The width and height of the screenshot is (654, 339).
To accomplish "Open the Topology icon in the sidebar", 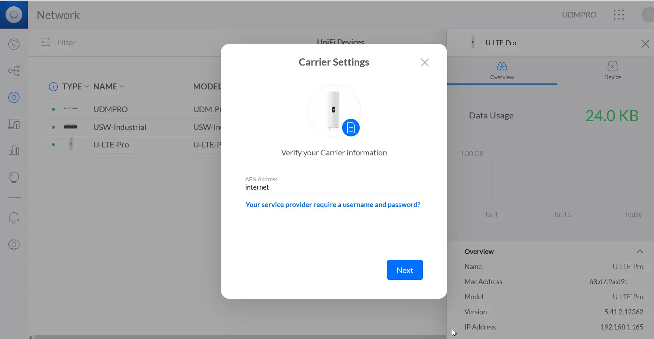I will (14, 71).
